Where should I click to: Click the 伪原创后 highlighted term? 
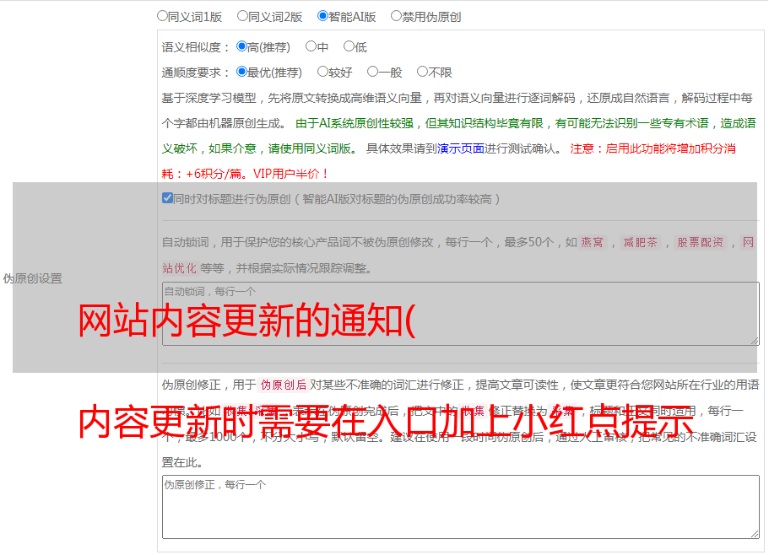284,385
